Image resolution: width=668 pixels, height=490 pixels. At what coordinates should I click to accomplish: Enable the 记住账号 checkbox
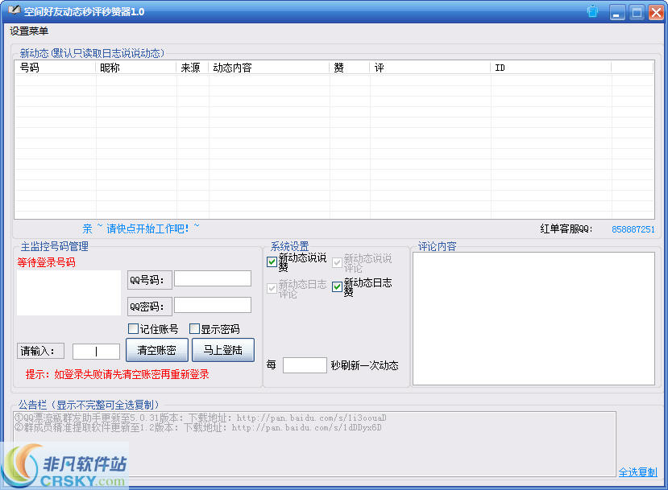[x=134, y=328]
